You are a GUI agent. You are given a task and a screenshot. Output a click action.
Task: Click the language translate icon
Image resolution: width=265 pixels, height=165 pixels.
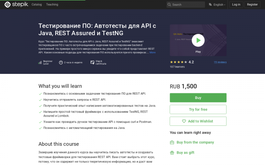coord(210,4)
